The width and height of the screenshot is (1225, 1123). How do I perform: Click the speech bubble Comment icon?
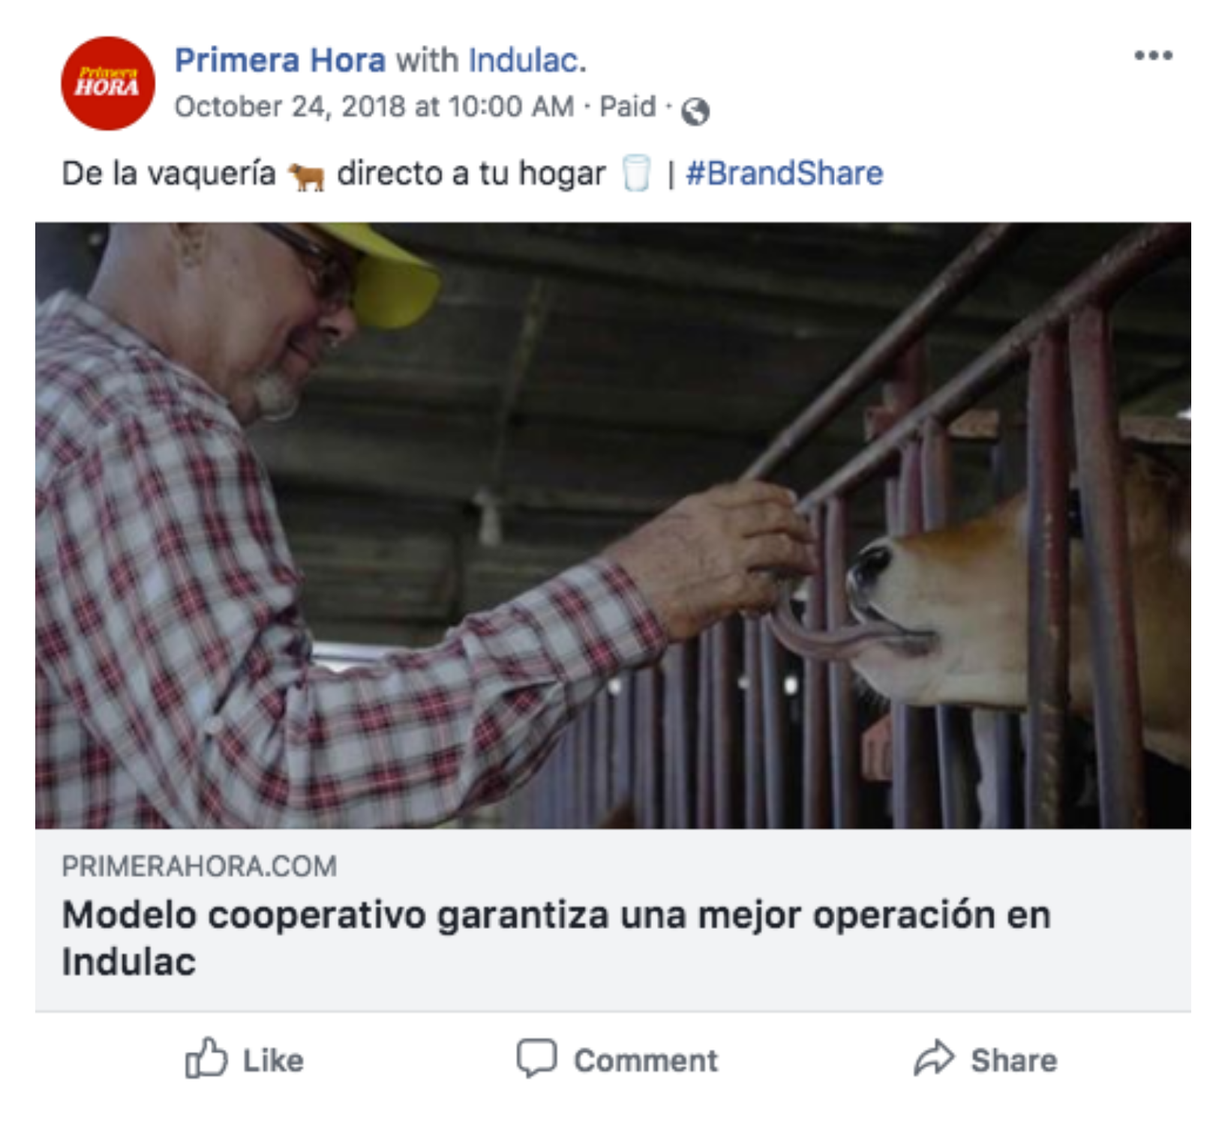536,1058
